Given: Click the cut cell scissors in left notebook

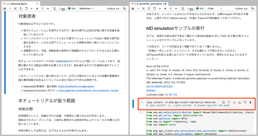Looking at the screenshot, I should pyautogui.click(x=15, y=9).
